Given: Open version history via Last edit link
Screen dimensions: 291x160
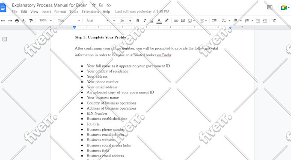Looking at the screenshot, I should 142,12.
